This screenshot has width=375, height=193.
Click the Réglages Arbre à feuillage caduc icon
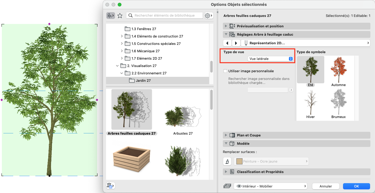(232, 34)
